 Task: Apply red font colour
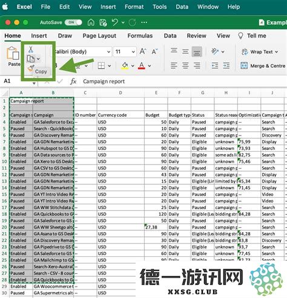click(x=142, y=66)
